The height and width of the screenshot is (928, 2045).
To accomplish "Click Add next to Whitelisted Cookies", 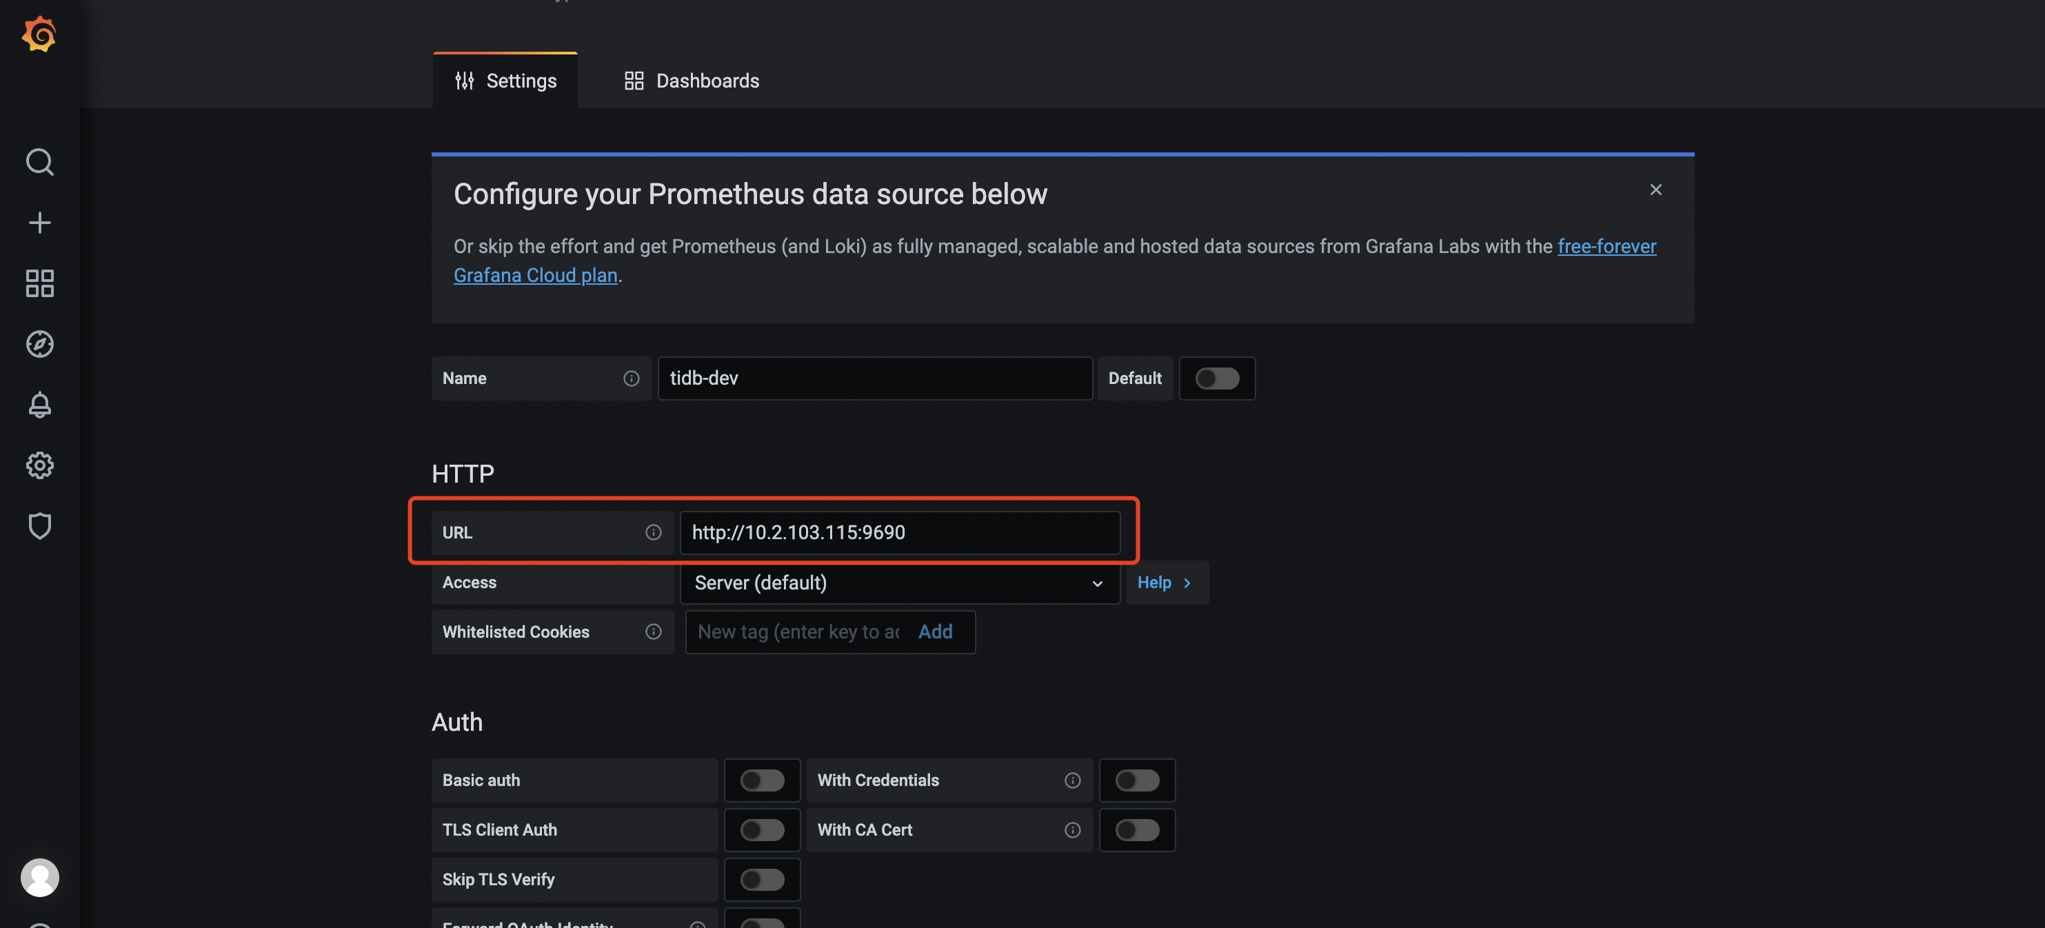I will (934, 632).
